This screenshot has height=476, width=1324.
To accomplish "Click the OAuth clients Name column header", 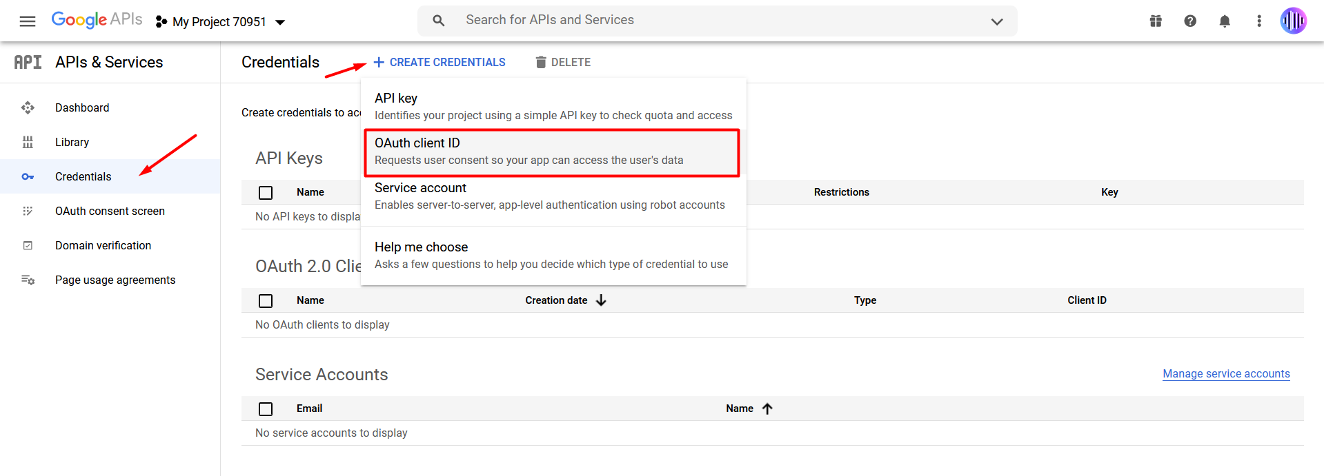I will [x=310, y=300].
